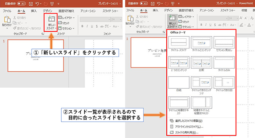Click Cut (切り取り) in left window
The height and width of the screenshot is (138, 255).
click(19, 18)
